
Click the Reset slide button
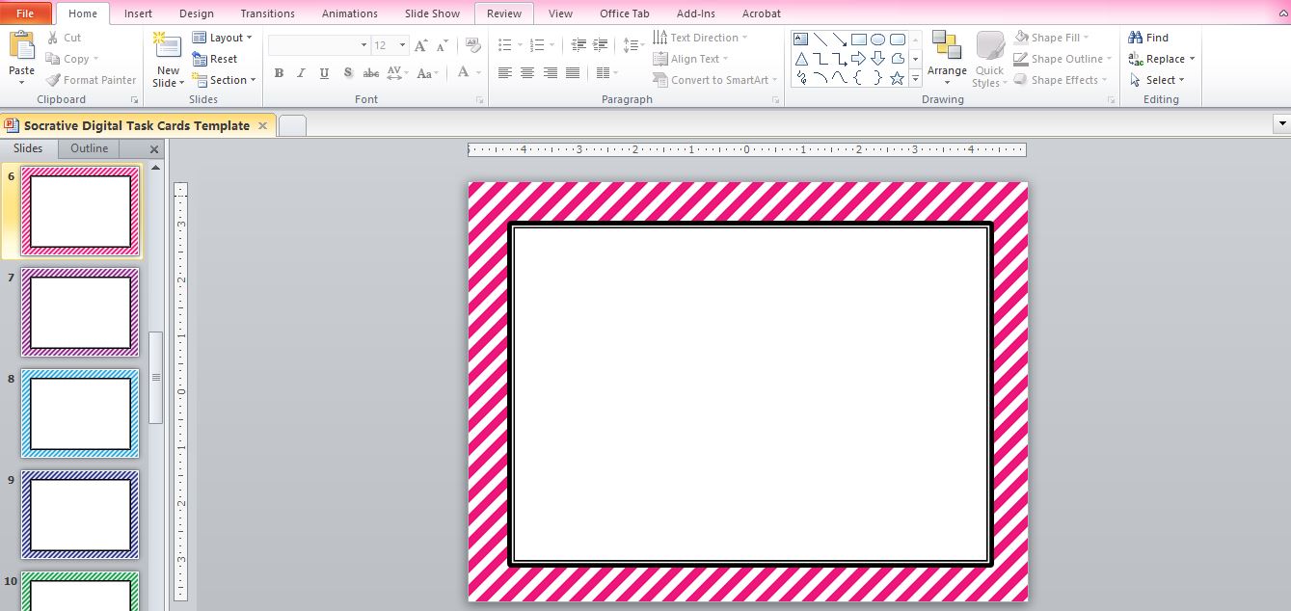coord(215,59)
